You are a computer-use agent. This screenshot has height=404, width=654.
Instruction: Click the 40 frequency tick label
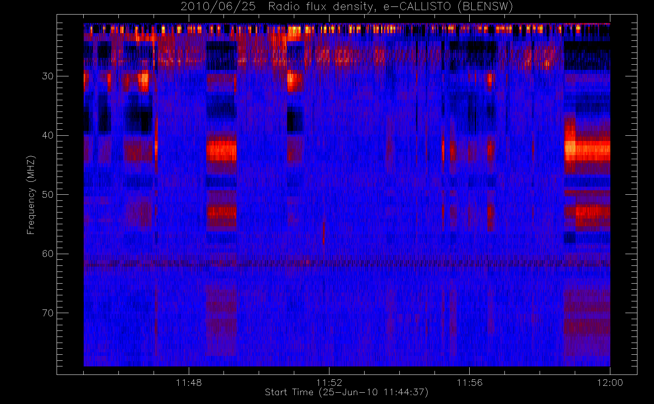point(48,135)
